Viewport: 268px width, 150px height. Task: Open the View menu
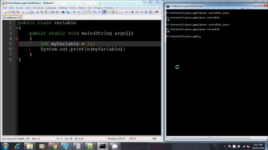tap(28, 8)
